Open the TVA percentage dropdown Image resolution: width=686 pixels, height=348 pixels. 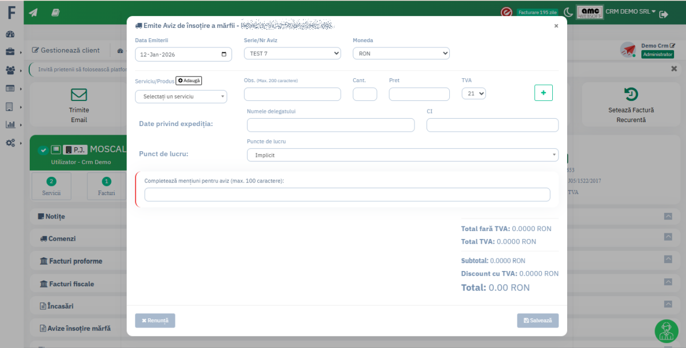tap(473, 94)
